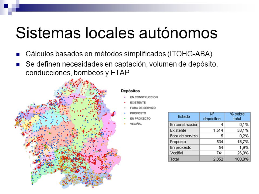The height and width of the screenshot is (194, 259).
Task: Click the 'VECIÑAL' legend entry
Action: [136, 124]
